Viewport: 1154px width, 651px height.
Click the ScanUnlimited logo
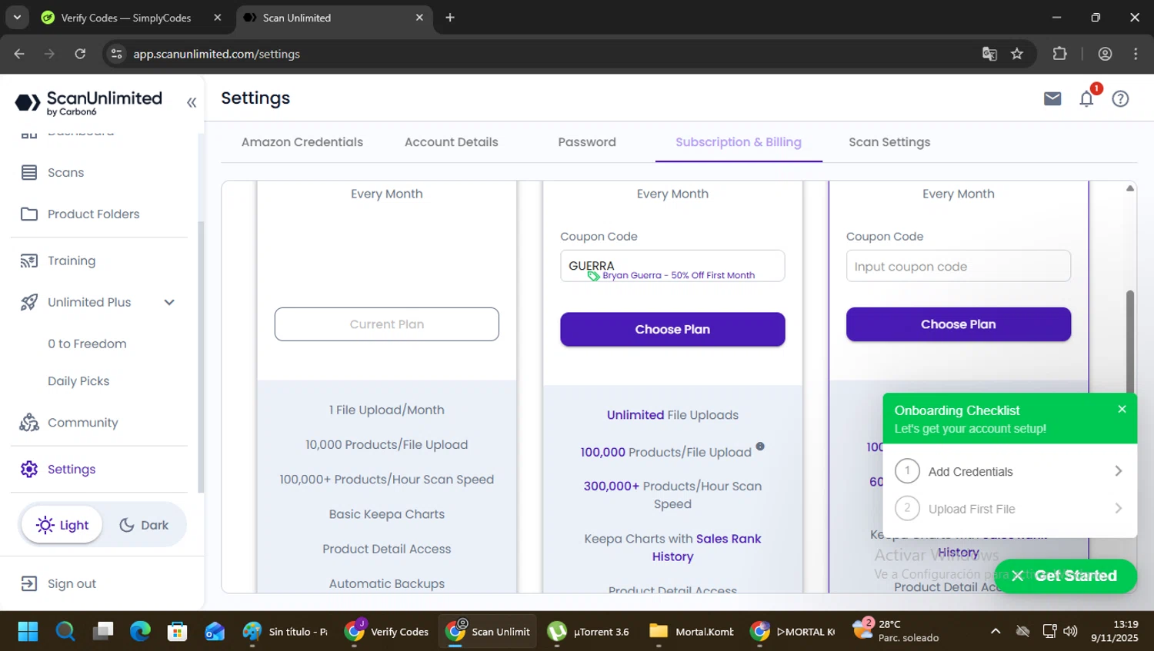click(x=88, y=102)
